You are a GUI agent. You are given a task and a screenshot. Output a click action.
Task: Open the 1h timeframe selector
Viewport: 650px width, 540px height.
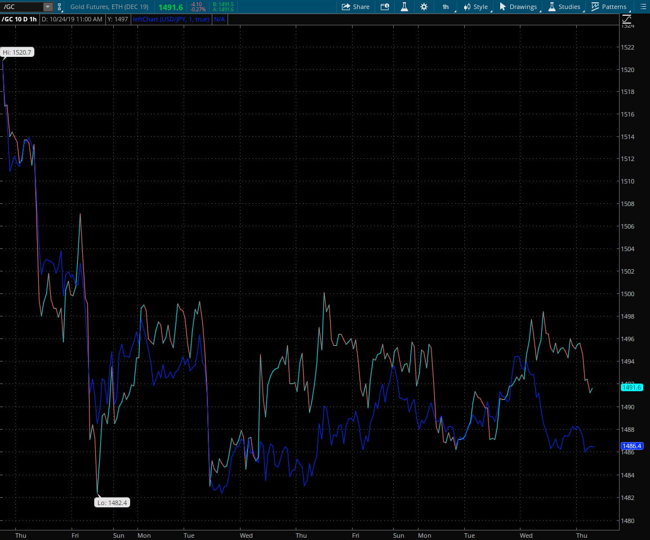click(446, 7)
